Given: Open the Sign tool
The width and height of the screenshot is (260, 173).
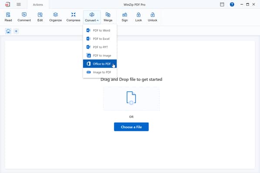Looking at the screenshot, I should [x=125, y=17].
